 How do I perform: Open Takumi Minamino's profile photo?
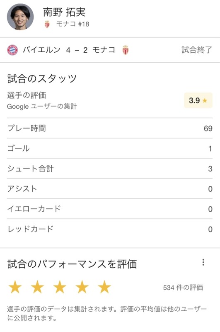click(x=20, y=17)
